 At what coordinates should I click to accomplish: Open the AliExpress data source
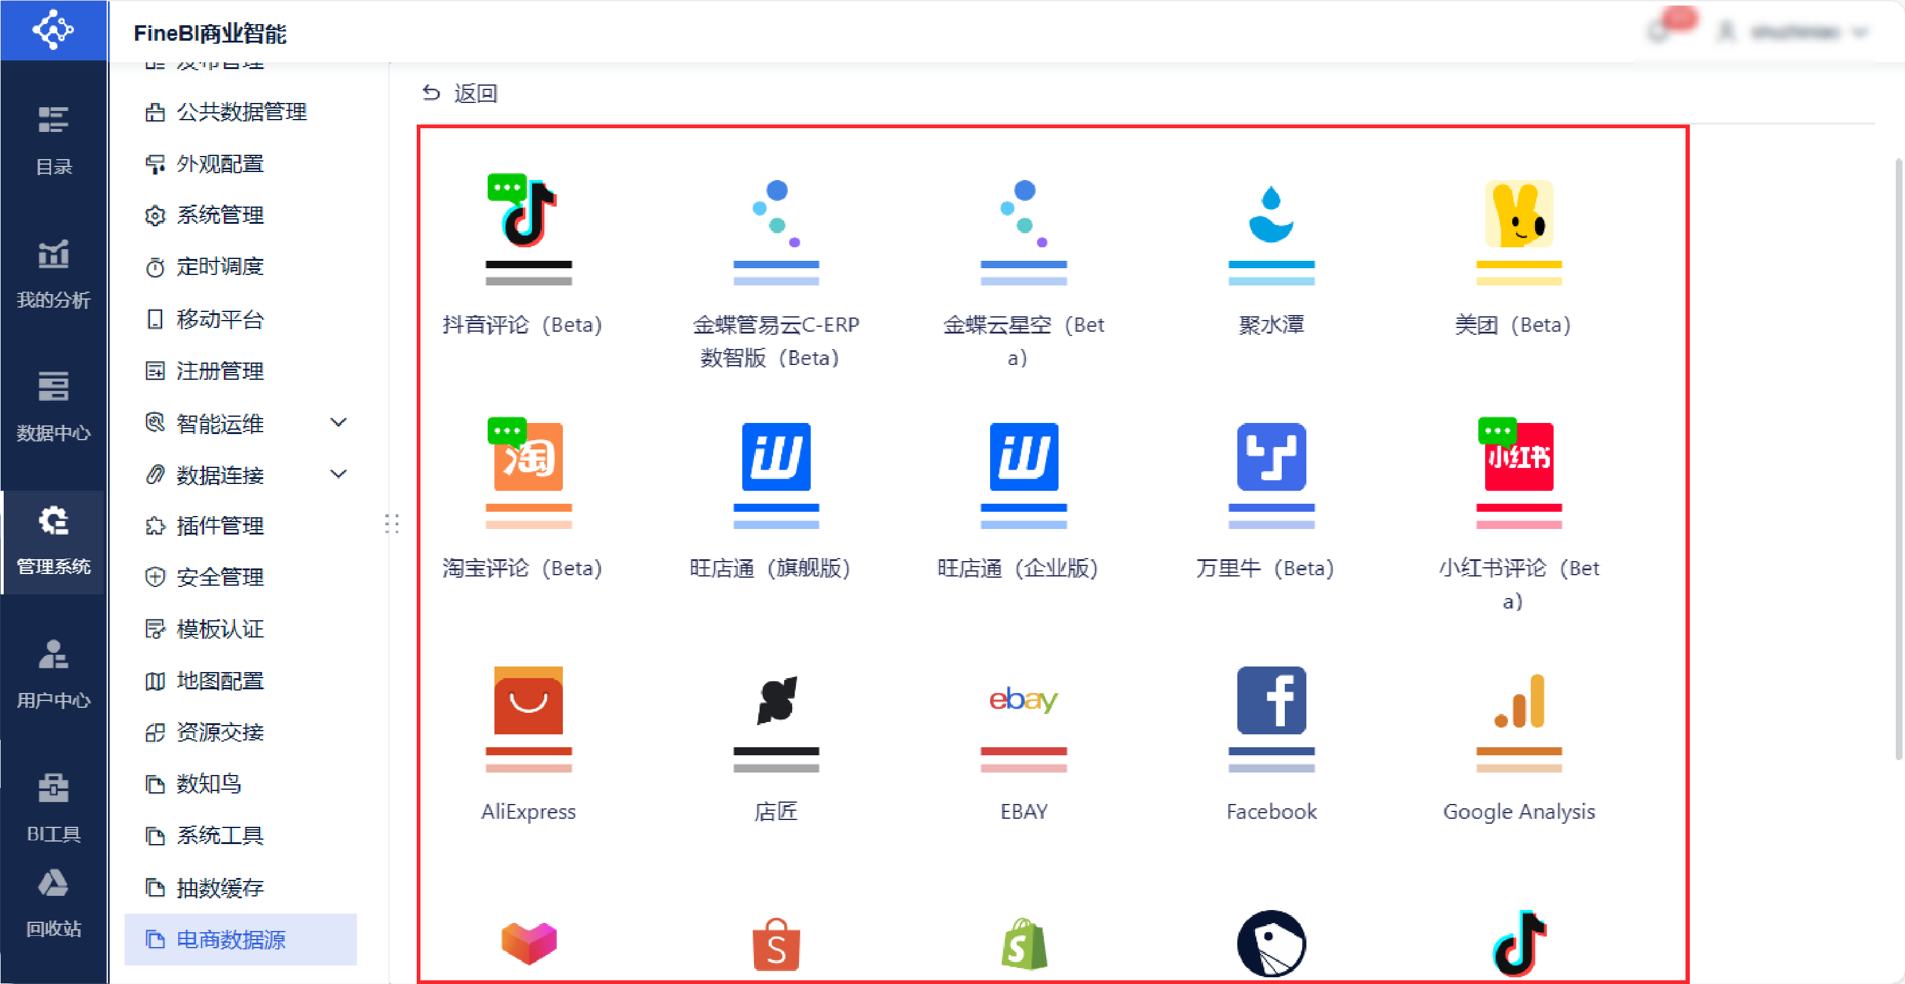point(528,700)
